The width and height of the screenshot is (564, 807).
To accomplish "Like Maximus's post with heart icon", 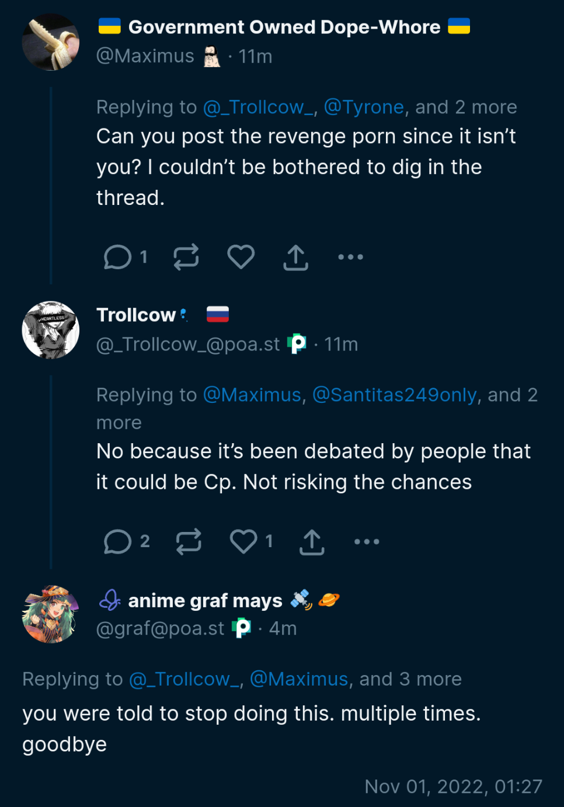I will tap(241, 257).
